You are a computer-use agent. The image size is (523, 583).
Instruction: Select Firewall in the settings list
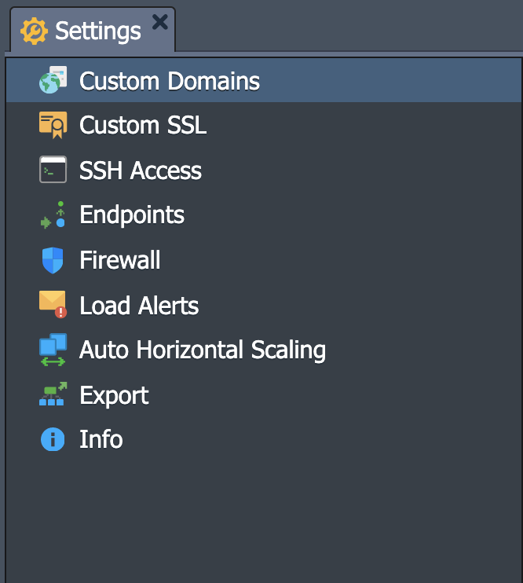point(264,260)
